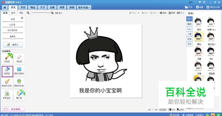Click the 裁剪 crop tool

tap(172, 13)
